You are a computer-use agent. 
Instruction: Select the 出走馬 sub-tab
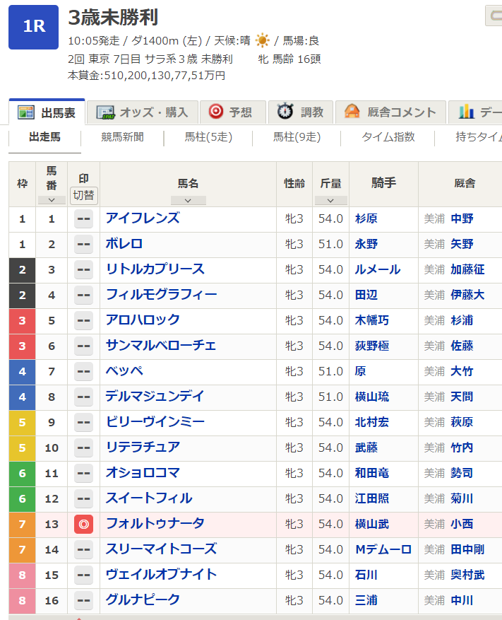tap(44, 137)
